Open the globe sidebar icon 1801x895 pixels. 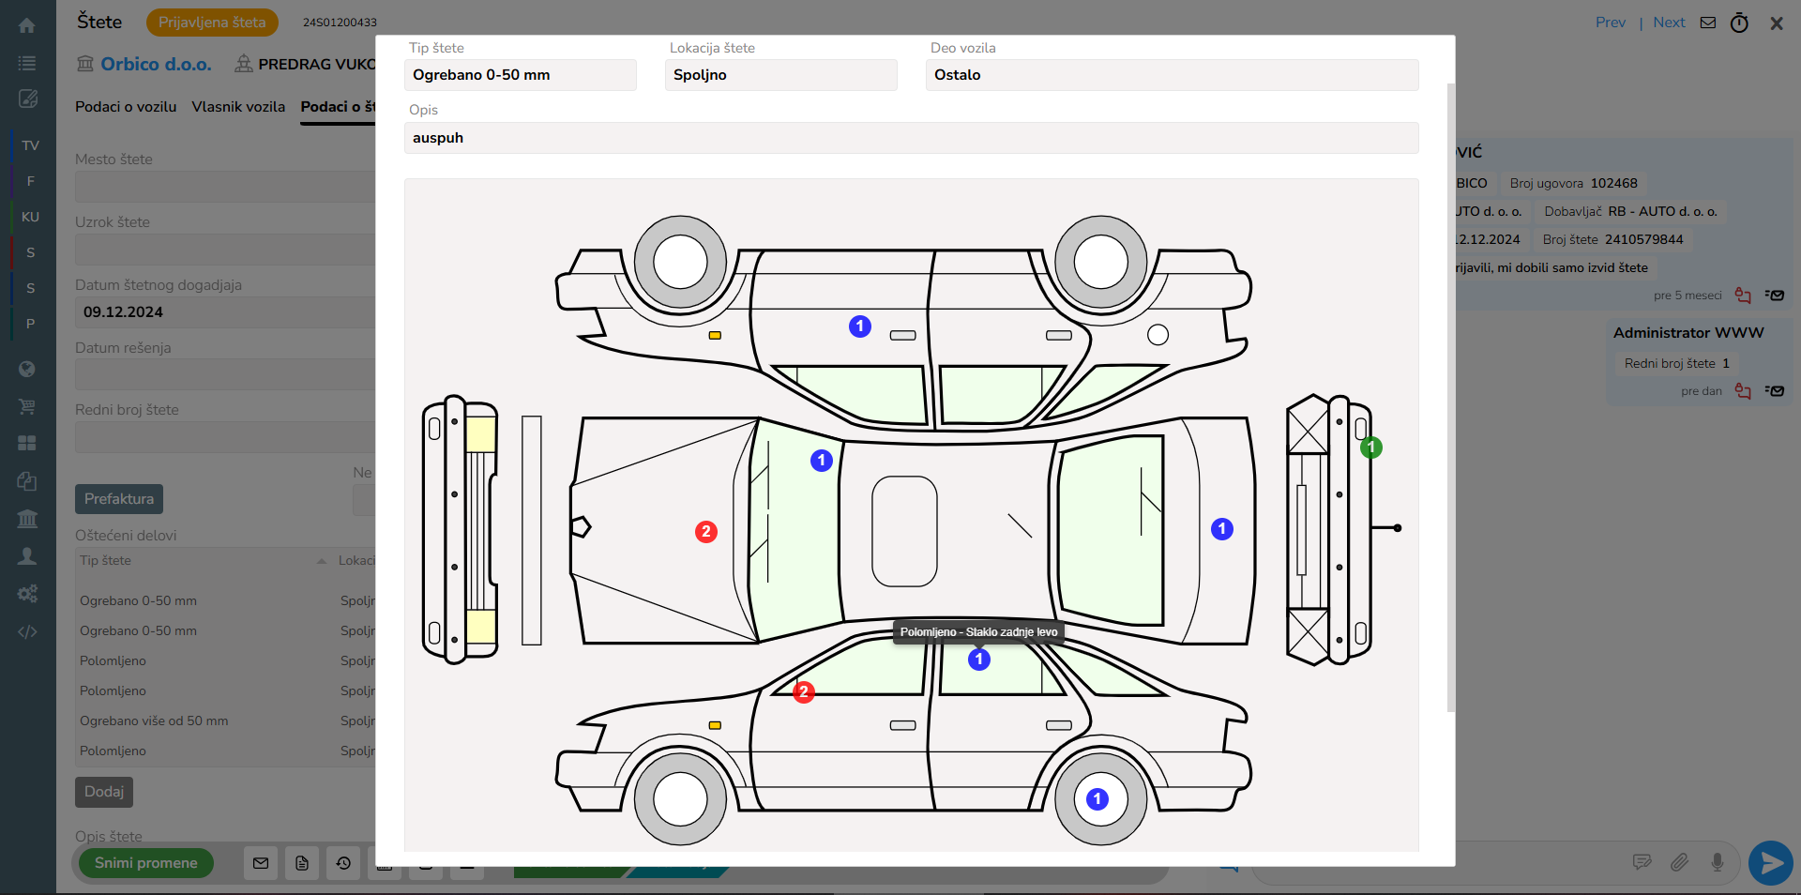[x=27, y=370]
